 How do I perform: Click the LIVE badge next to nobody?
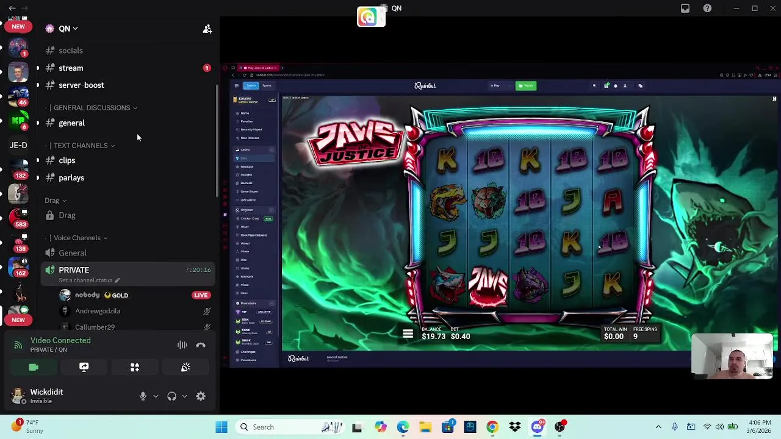coord(201,295)
